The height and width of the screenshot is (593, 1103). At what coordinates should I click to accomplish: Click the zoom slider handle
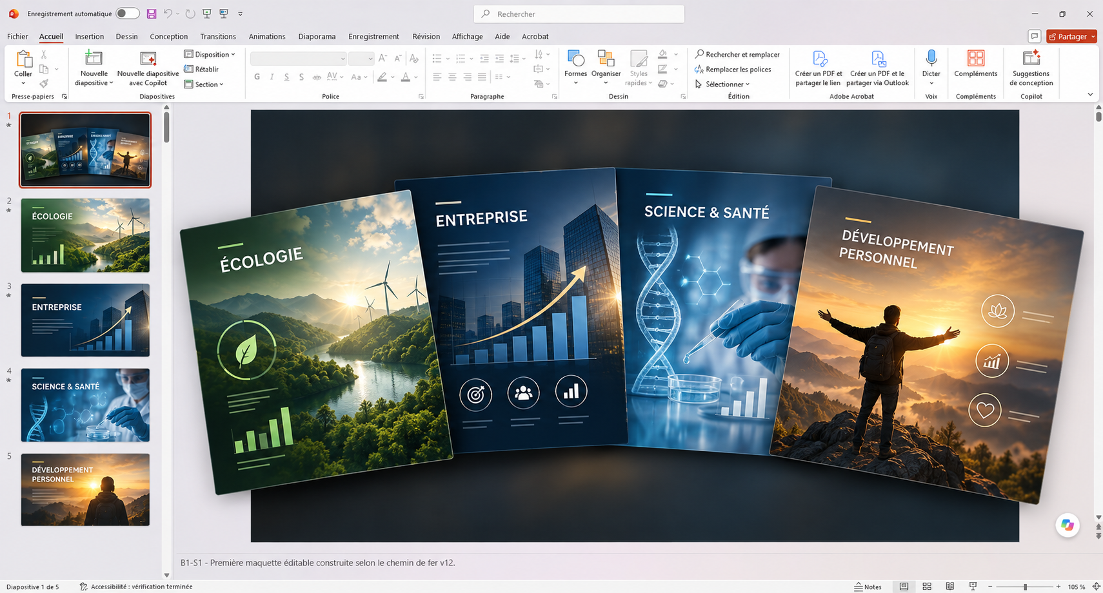1025,587
